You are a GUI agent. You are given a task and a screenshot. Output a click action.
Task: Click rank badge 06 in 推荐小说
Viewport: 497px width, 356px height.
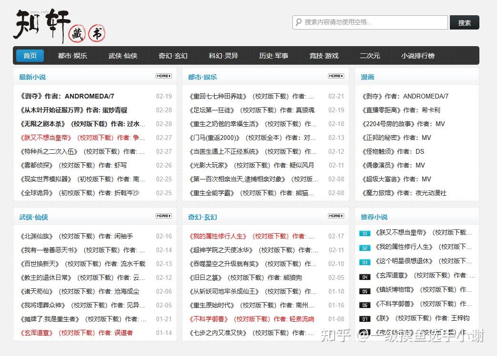click(x=365, y=305)
